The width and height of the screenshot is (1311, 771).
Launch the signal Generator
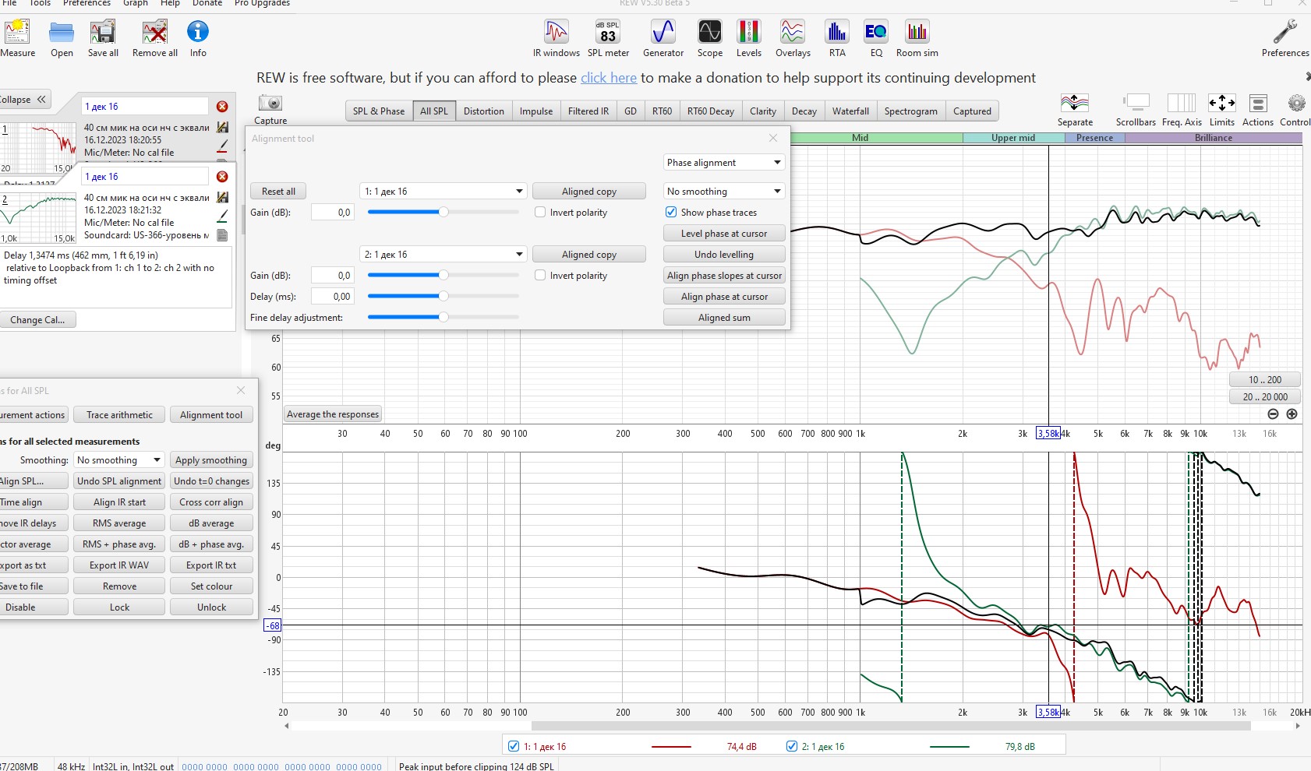point(663,33)
